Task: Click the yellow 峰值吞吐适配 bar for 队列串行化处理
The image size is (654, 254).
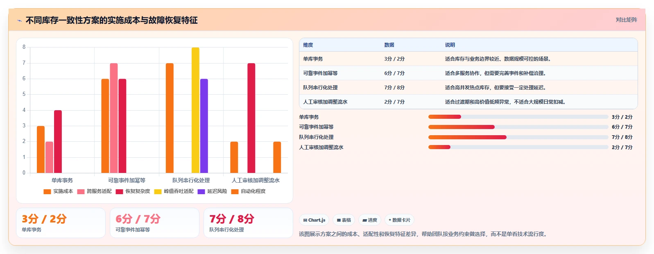Action: 195,110
